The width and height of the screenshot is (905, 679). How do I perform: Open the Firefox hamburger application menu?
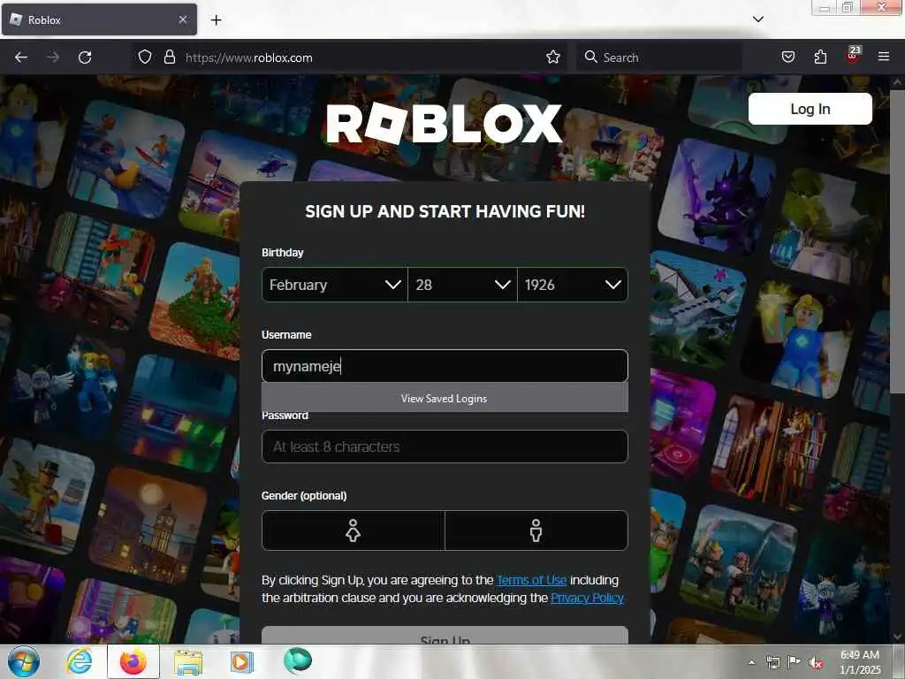tap(884, 57)
